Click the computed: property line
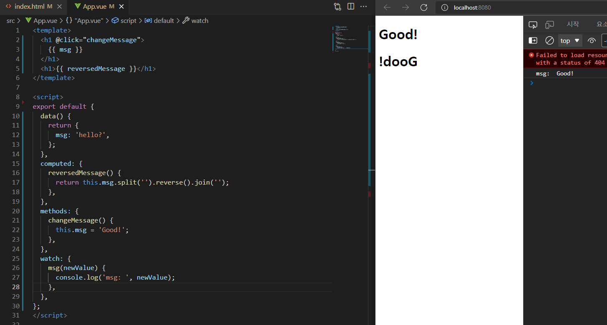This screenshot has height=325, width=607. click(x=61, y=163)
